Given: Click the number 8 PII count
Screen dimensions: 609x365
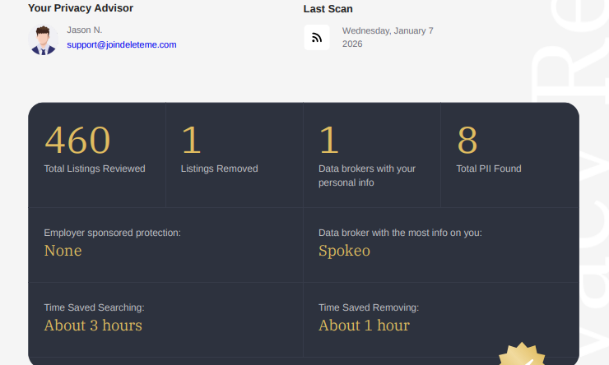Looking at the screenshot, I should [x=467, y=141].
